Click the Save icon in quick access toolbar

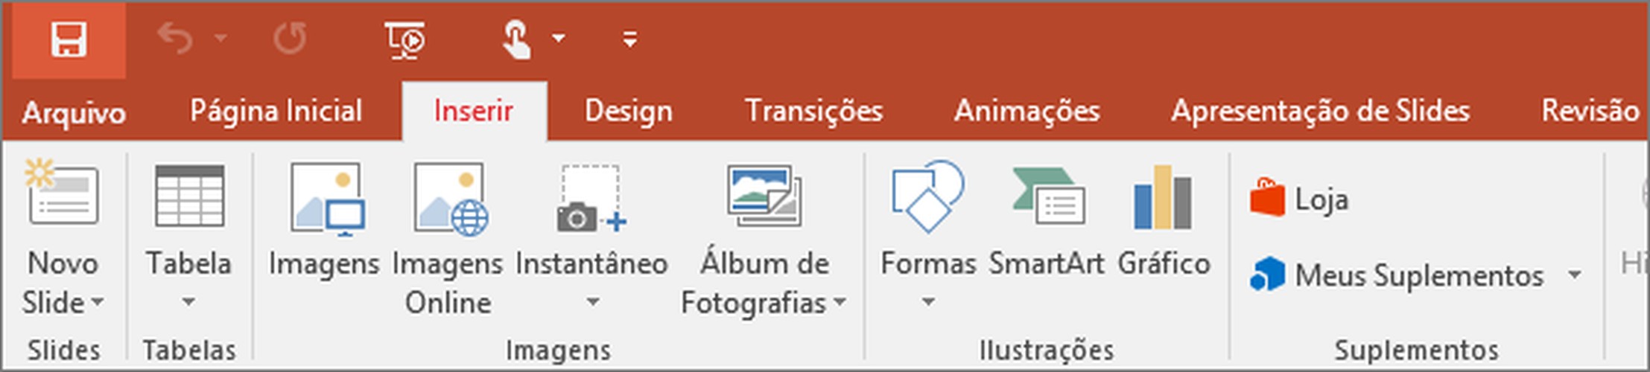pos(69,39)
